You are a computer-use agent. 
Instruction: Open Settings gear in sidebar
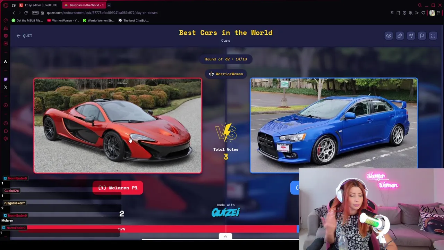(x=6, y=139)
